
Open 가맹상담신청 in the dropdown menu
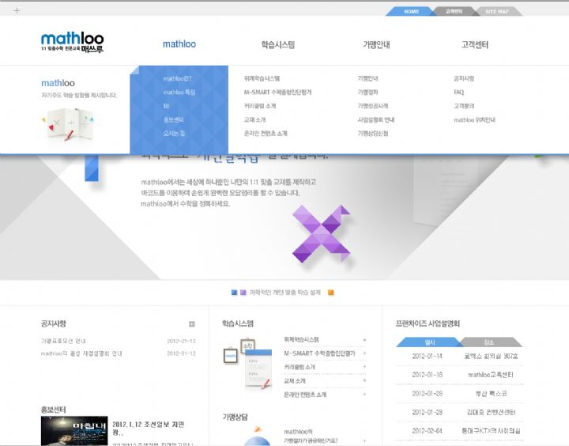click(x=373, y=134)
